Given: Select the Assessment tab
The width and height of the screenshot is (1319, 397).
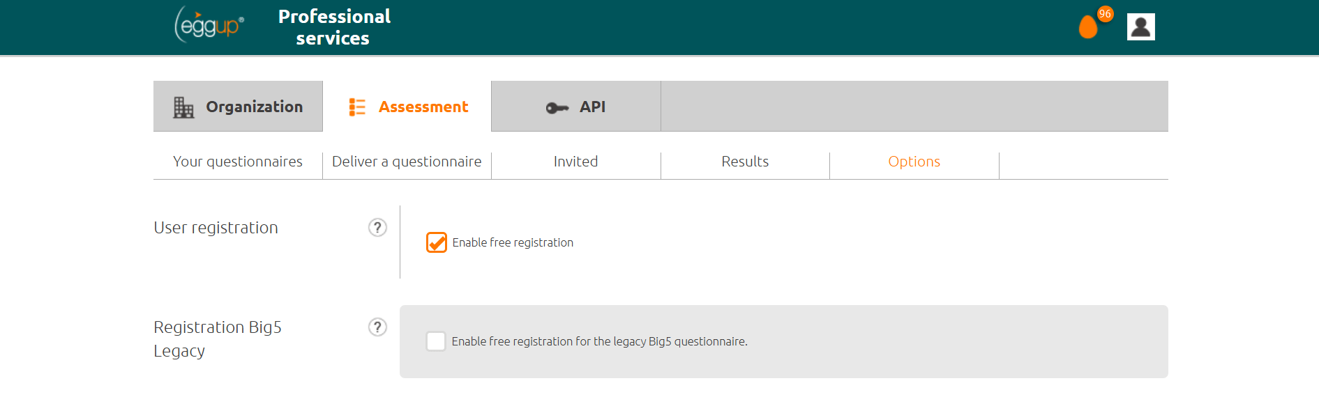Looking at the screenshot, I should (x=407, y=107).
